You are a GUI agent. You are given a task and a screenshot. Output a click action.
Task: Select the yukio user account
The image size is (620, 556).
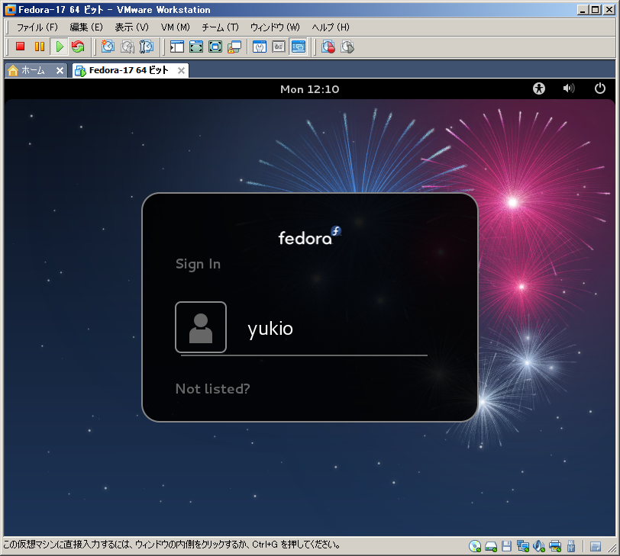(x=270, y=329)
